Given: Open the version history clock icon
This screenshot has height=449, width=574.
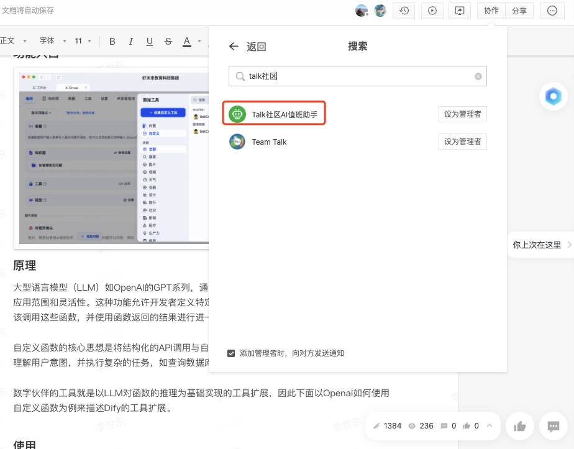Looking at the screenshot, I should click(x=404, y=11).
